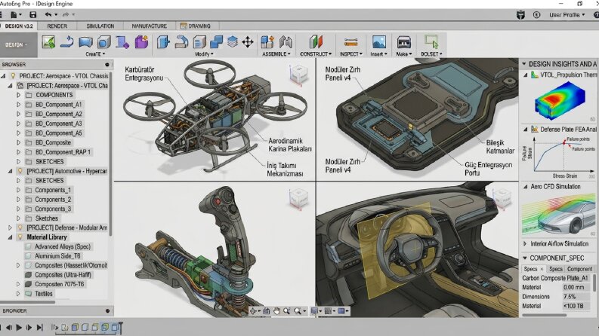Select the Combine bodies icon
The image size is (599, 336).
(x=216, y=42)
